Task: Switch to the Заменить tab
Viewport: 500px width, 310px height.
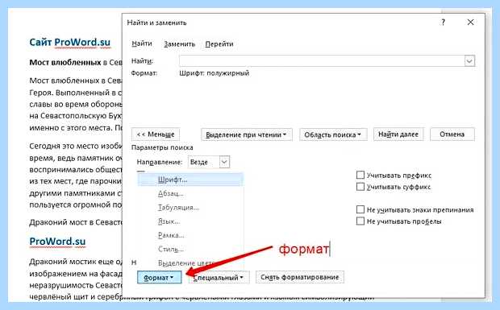Action: tap(179, 44)
